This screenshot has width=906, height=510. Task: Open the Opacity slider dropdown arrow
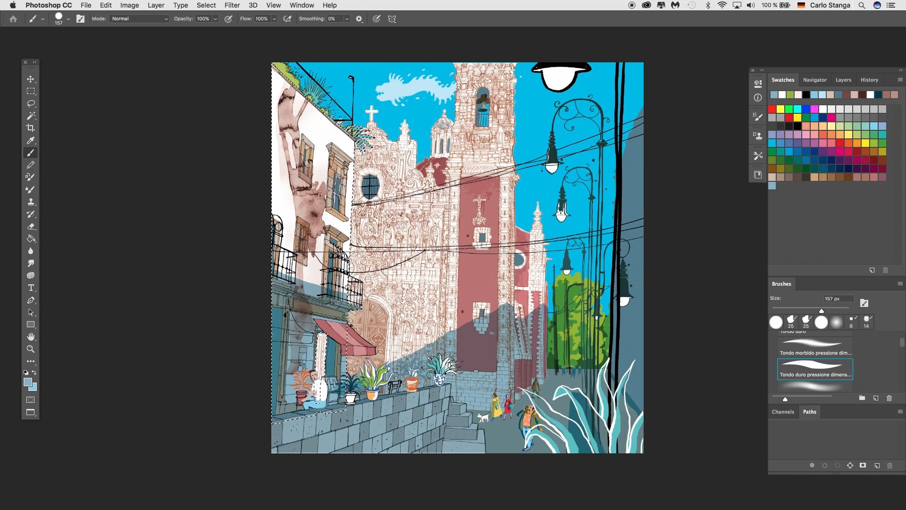click(x=215, y=19)
